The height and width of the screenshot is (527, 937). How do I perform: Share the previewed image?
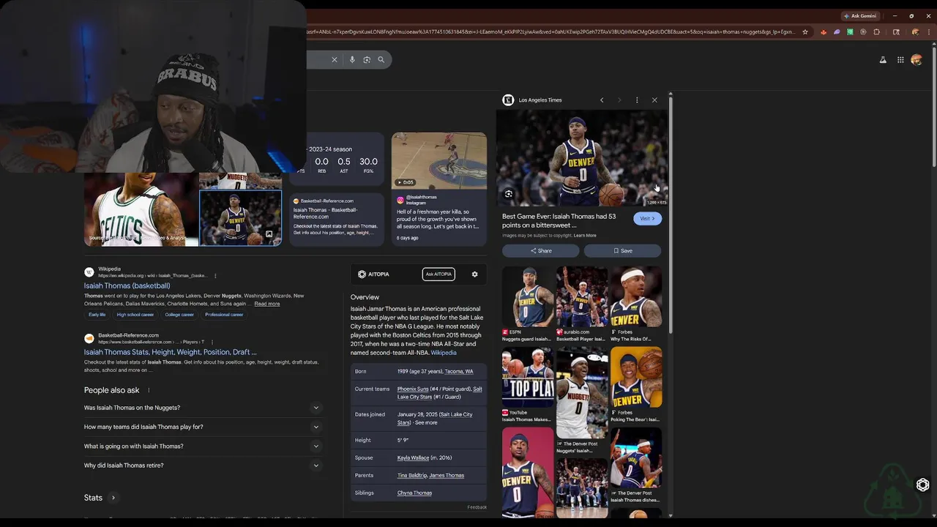(x=541, y=250)
